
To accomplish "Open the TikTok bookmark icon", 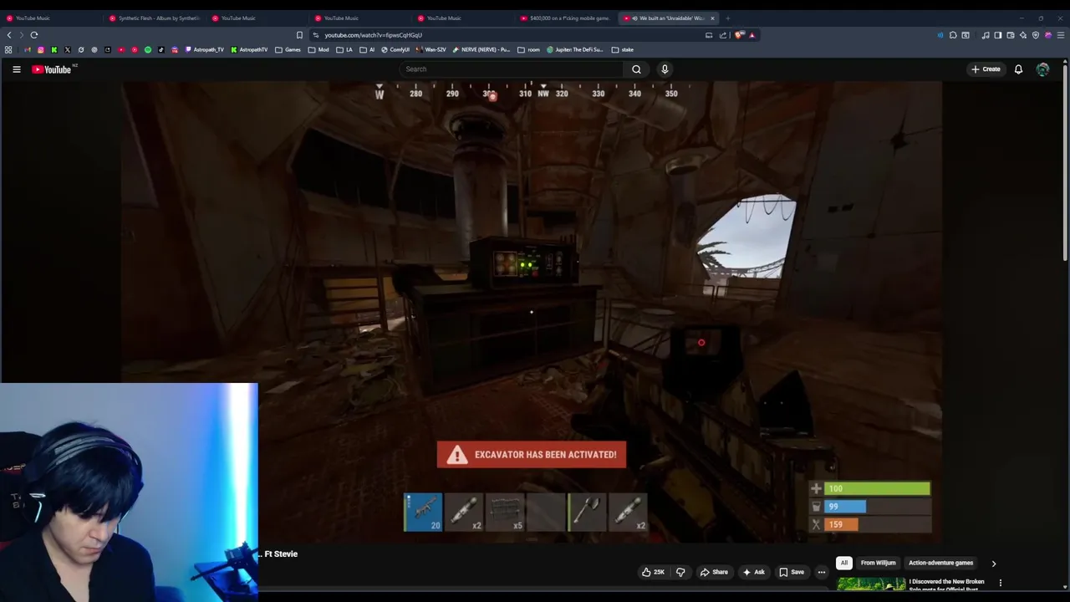I will pos(161,49).
